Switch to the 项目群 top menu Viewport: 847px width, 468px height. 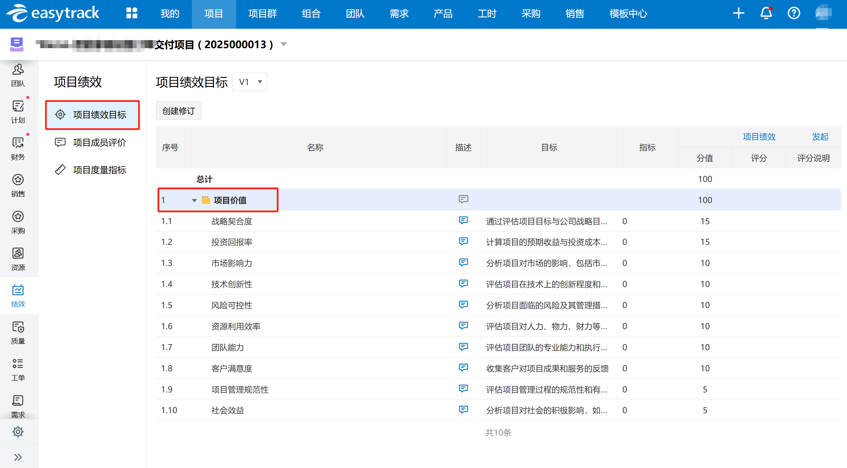pyautogui.click(x=262, y=14)
